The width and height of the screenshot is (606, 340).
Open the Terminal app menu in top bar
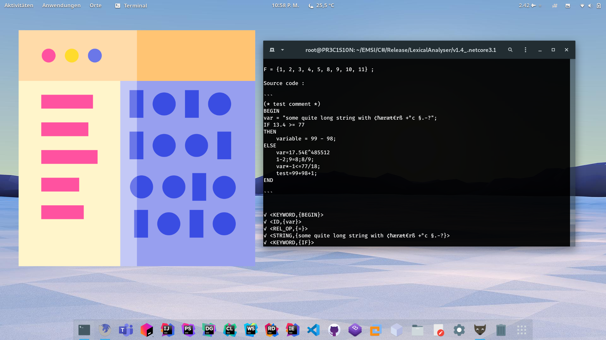131,5
